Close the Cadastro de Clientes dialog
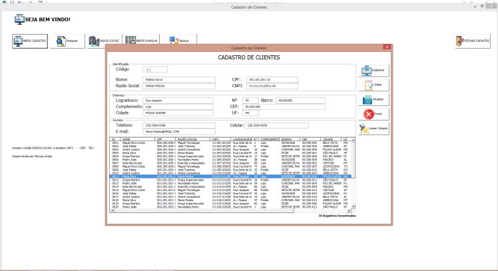498x271 pixels. click(x=387, y=47)
